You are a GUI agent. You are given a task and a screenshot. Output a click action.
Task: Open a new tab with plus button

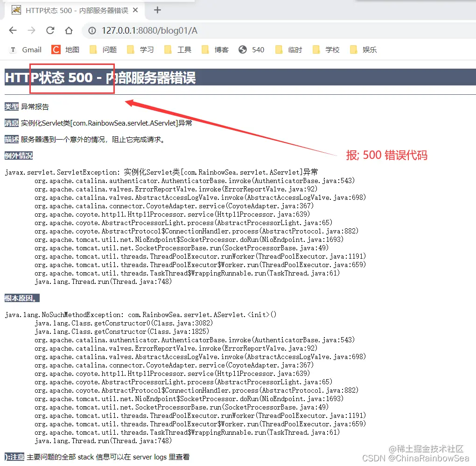point(157,10)
